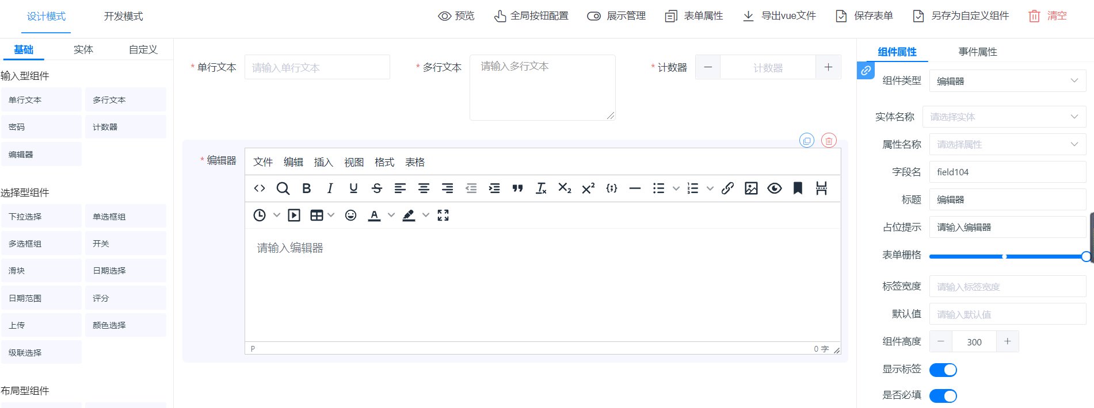Decrease indent in editor
Viewport: 1094px width, 408px height.
[471, 188]
